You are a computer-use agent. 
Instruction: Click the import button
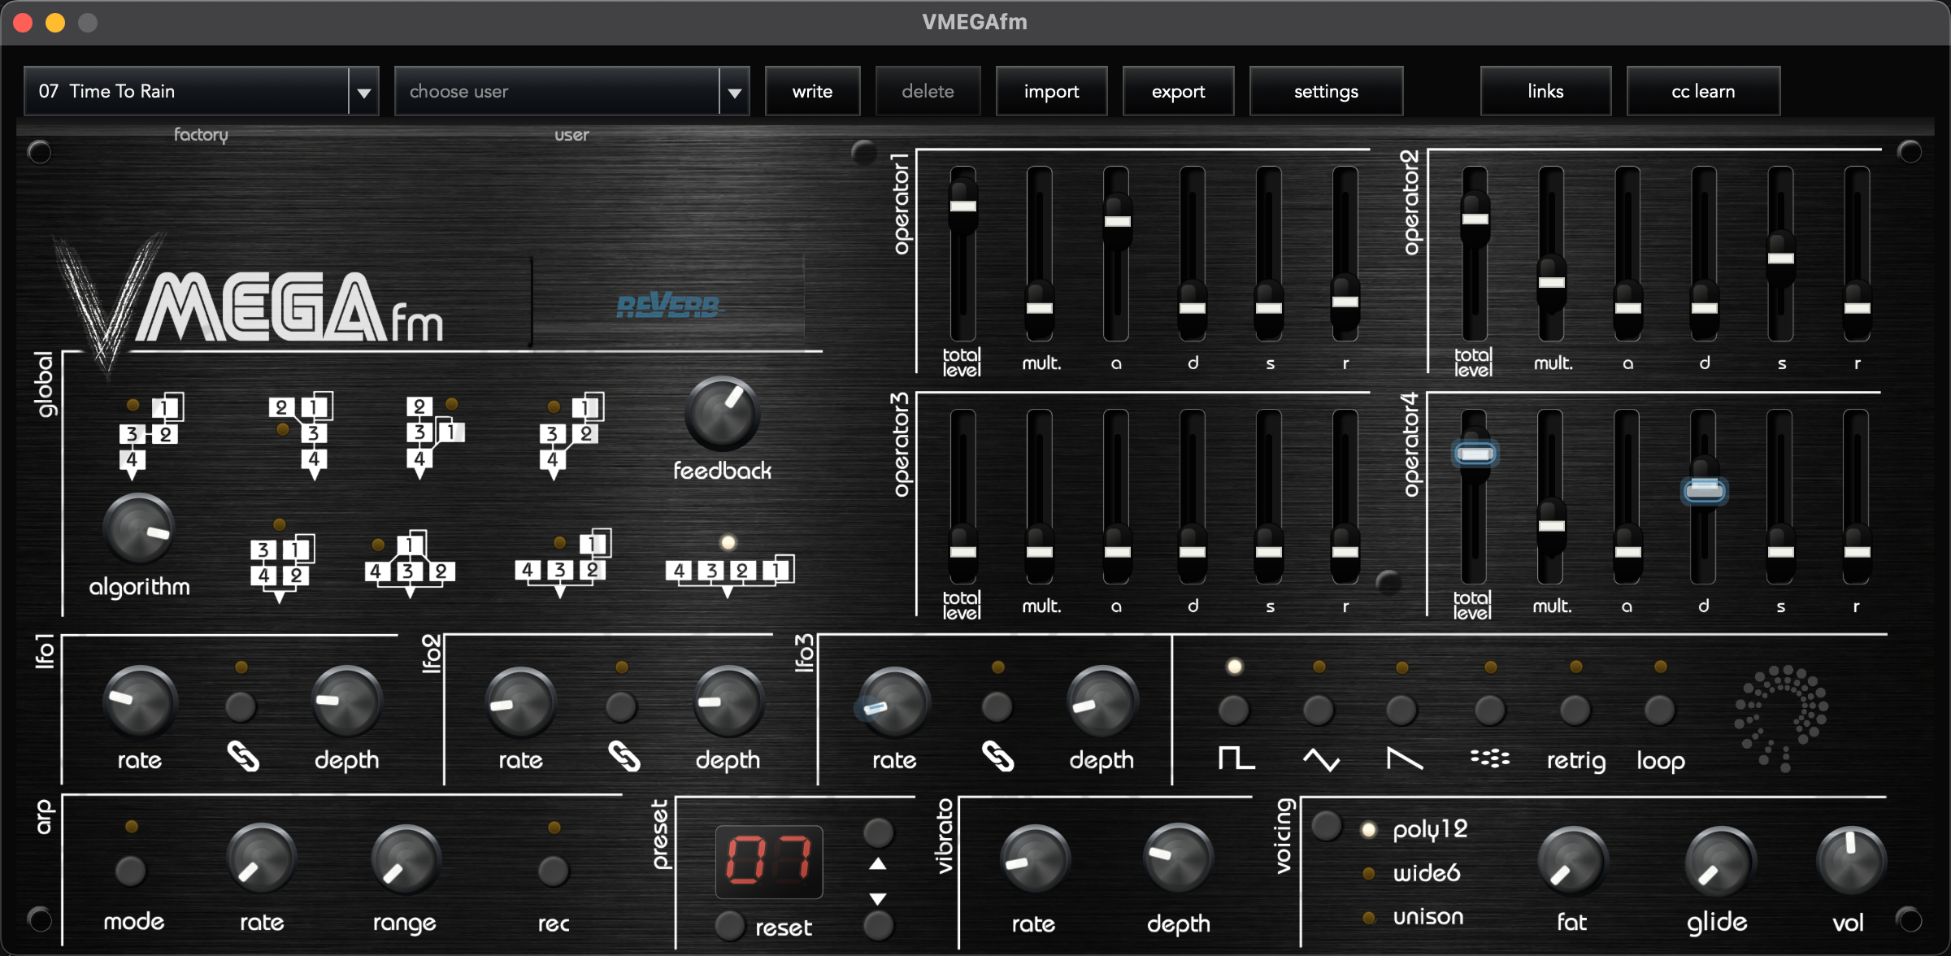click(x=1051, y=91)
